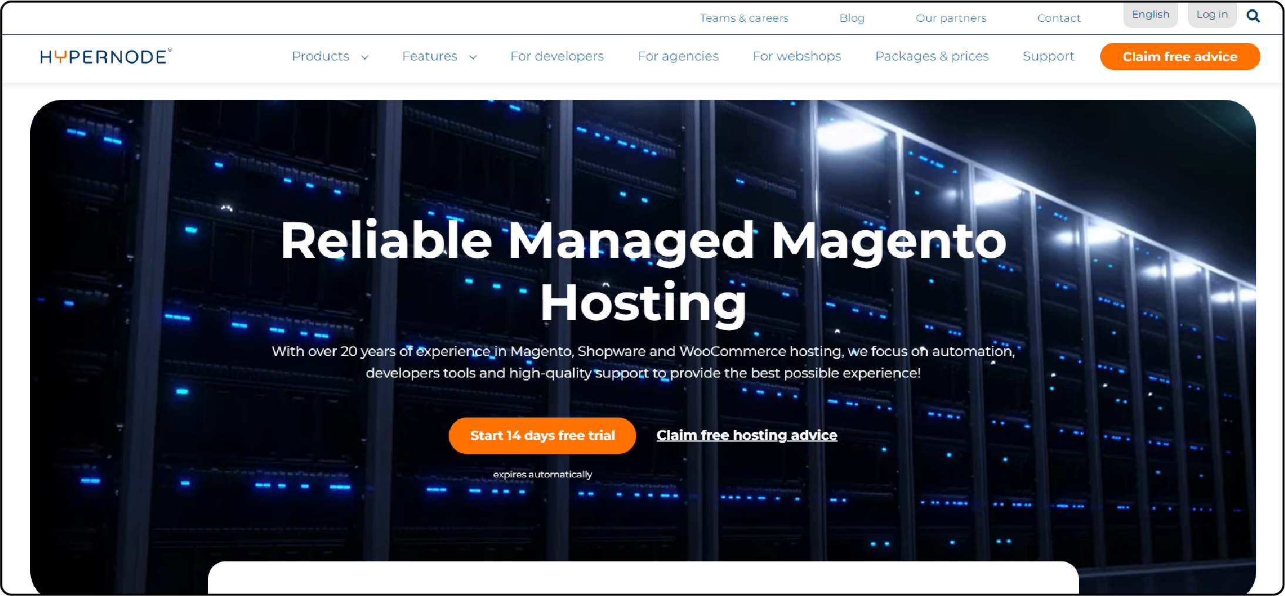Viewport: 1285px width, 596px height.
Task: Open the Blog link
Action: (x=852, y=18)
